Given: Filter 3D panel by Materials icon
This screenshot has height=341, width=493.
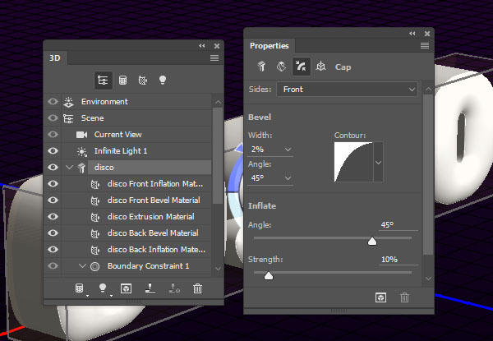Looking at the screenshot, I should [143, 81].
